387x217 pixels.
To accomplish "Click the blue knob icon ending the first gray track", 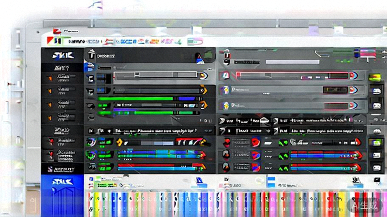I will tap(204, 75).
